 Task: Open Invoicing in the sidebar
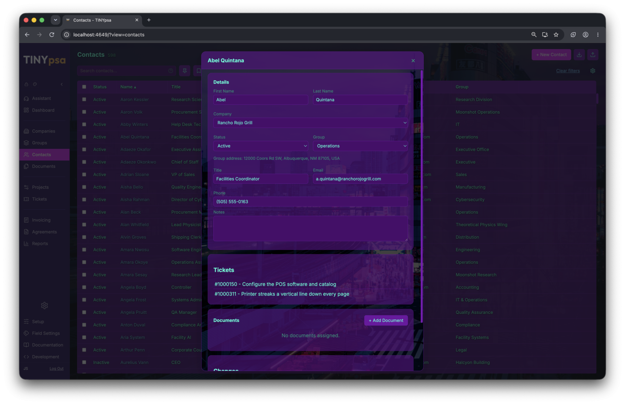(x=41, y=220)
